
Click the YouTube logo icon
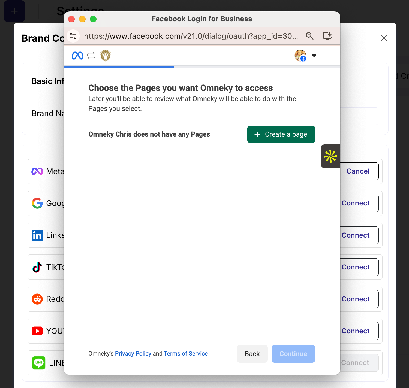tap(37, 331)
